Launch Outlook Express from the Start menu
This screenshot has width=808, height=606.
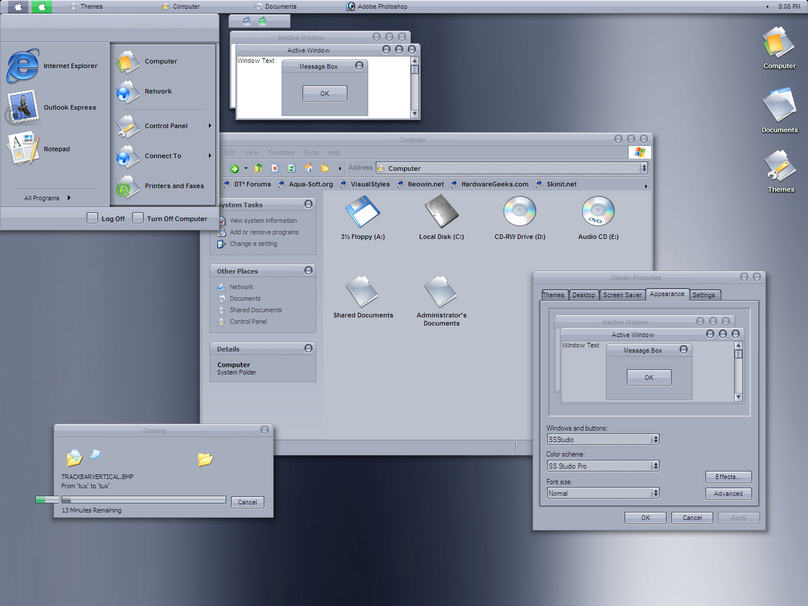pos(70,107)
